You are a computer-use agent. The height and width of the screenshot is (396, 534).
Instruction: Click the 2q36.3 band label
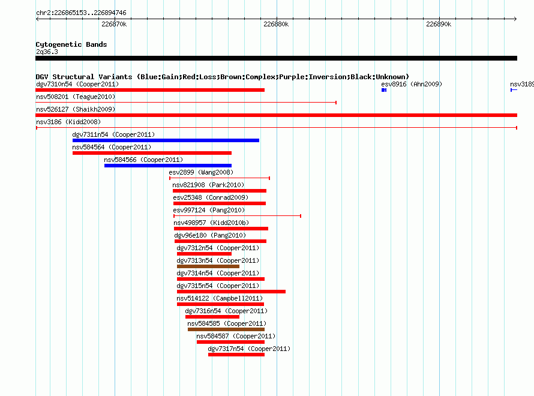pos(47,52)
